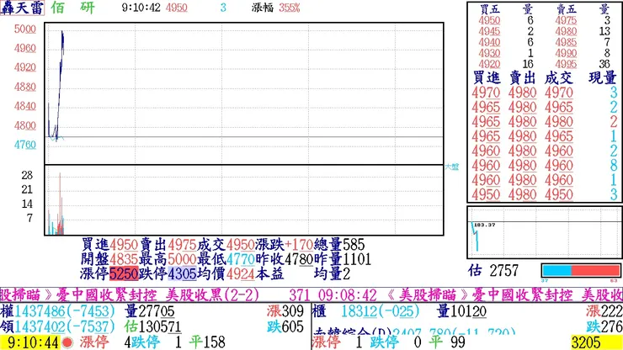Click the 櫃 18312(-025) OTC index
The width and height of the screenshot is (623, 350).
click(x=366, y=311)
